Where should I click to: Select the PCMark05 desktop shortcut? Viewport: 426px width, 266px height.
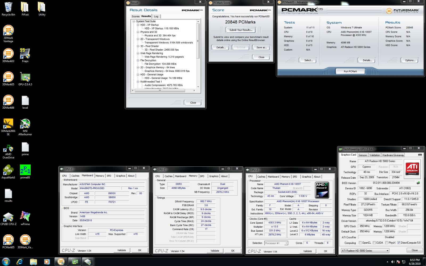coord(8,242)
